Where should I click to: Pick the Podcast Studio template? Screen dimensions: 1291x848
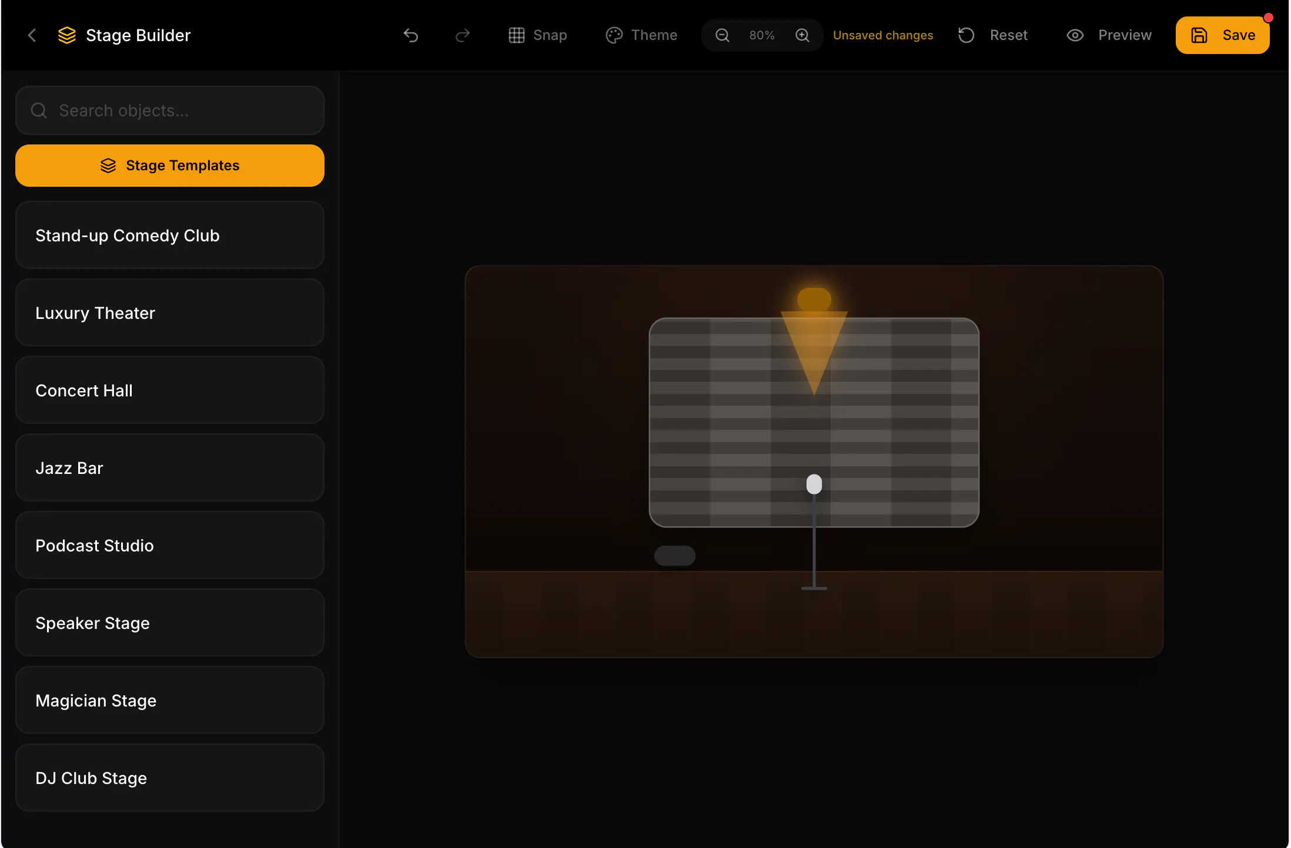(x=170, y=546)
